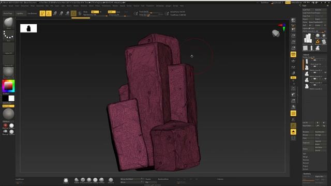
Task: Expand the Merge subsection
Action: pos(305,157)
